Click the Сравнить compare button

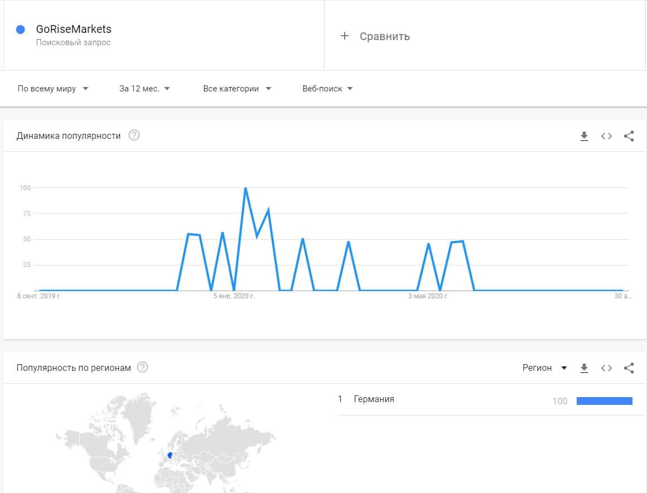[384, 36]
